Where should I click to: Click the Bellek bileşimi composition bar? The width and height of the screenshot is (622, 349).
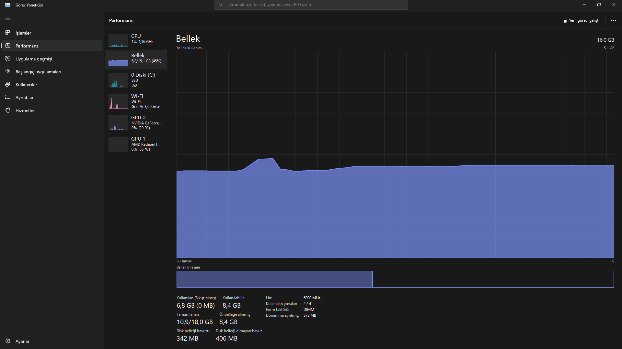click(395, 279)
